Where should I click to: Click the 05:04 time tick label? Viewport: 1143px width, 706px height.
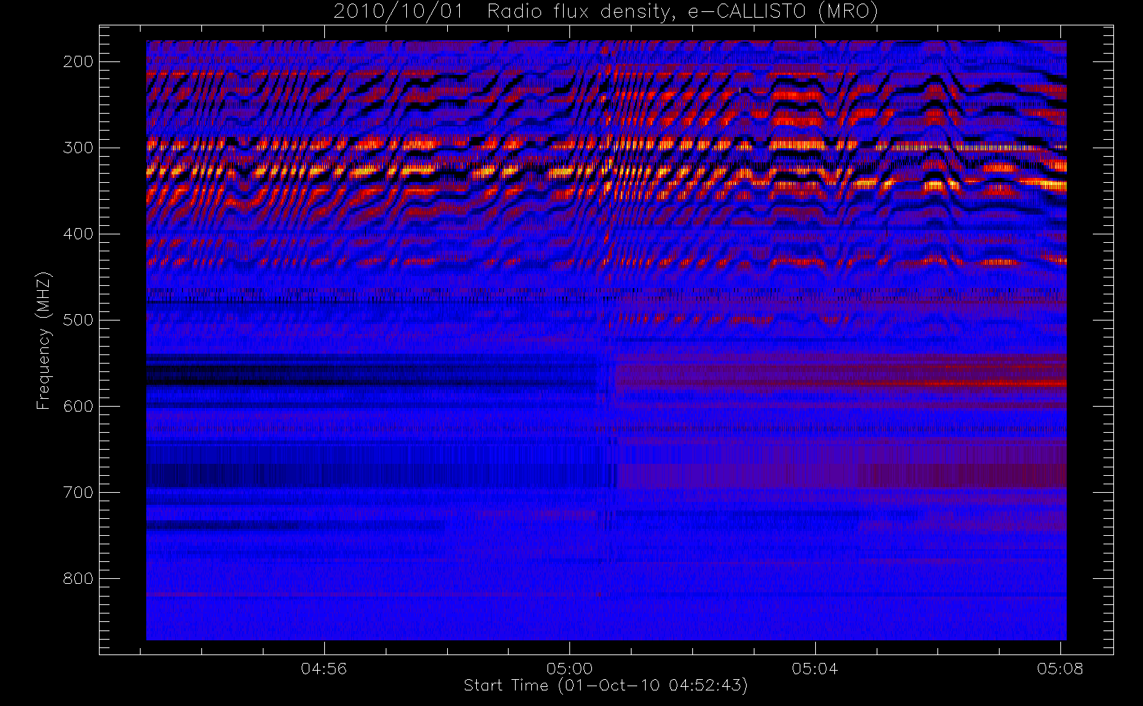click(815, 668)
